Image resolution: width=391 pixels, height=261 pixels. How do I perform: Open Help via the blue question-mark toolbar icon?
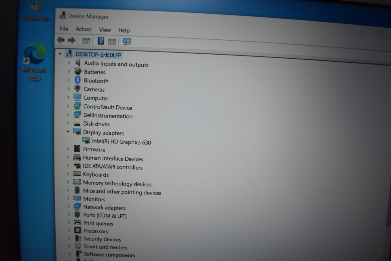click(101, 41)
